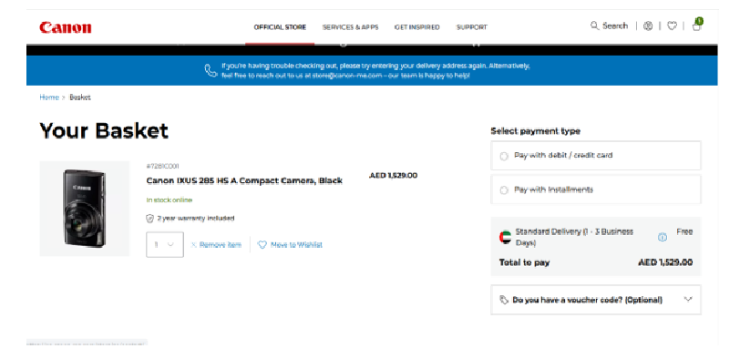Click the voucher tag icon
This screenshot has height=359, width=729.
tap(504, 300)
